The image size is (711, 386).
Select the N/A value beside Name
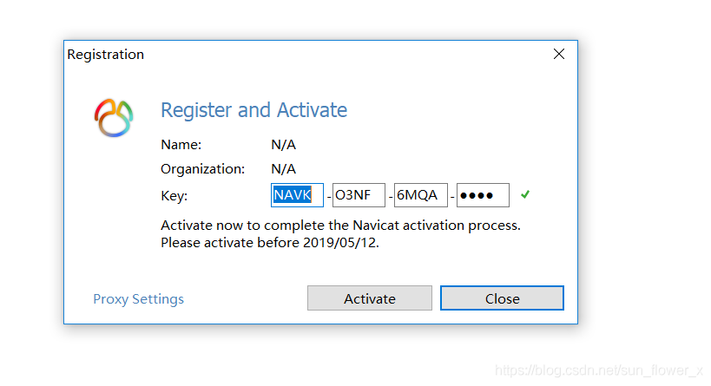pyautogui.click(x=283, y=145)
